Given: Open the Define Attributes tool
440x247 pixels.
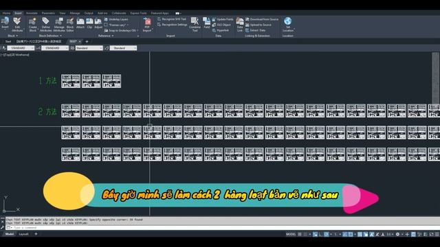Looking at the screenshot, I should (x=46, y=25).
